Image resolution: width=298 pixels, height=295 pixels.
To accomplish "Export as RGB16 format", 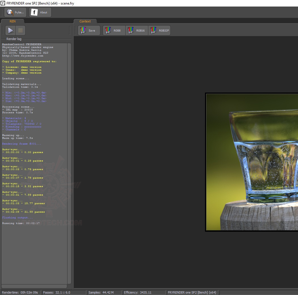I will (x=137, y=30).
